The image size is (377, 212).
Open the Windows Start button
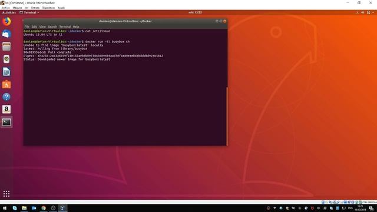(x=5, y=208)
